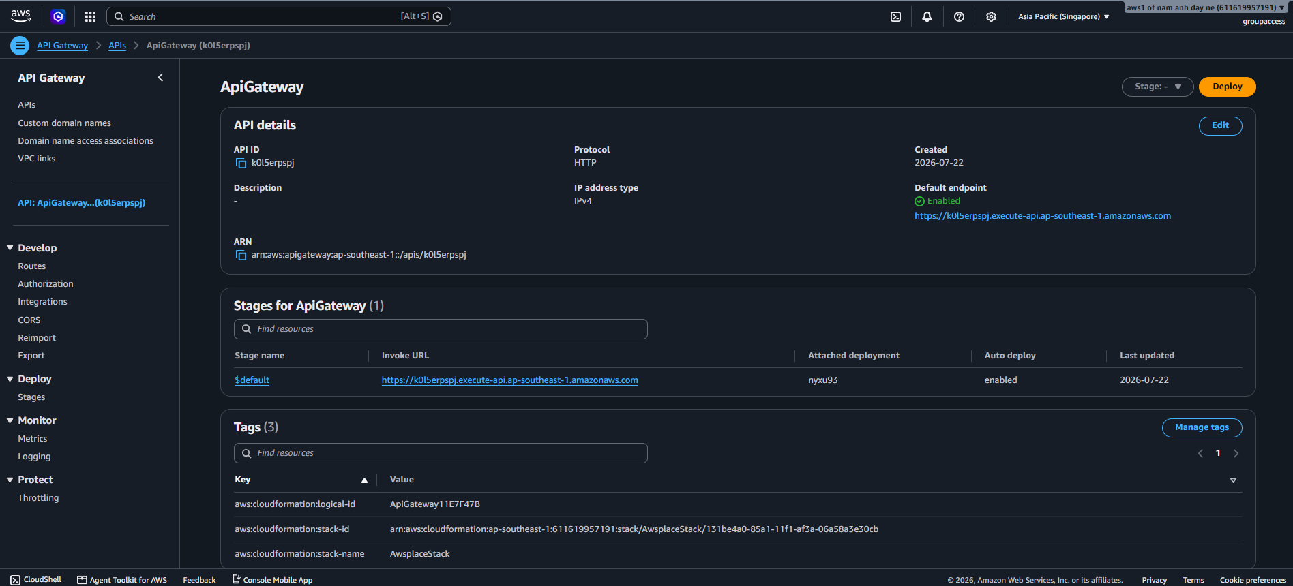Click Agent Toolkit for AWS footer icon

pyautogui.click(x=82, y=580)
